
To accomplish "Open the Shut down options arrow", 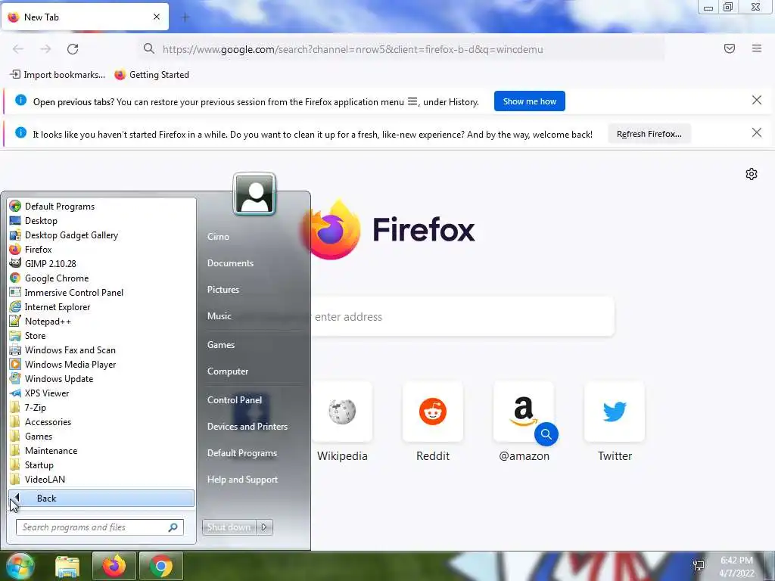I will pyautogui.click(x=264, y=527).
